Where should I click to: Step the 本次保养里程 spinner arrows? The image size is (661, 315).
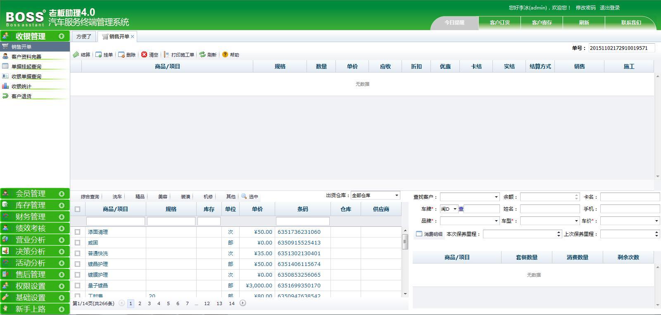pyautogui.click(x=559, y=234)
